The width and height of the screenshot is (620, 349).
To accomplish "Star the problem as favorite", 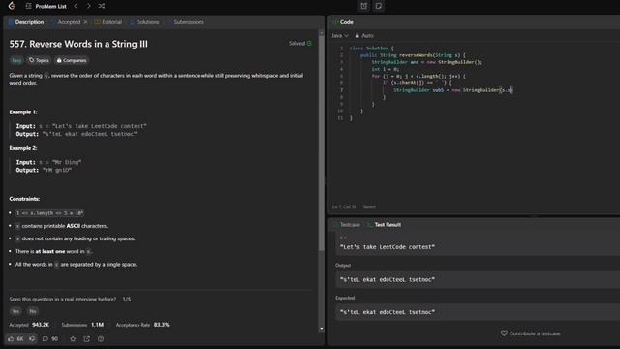I will pyautogui.click(x=73, y=338).
